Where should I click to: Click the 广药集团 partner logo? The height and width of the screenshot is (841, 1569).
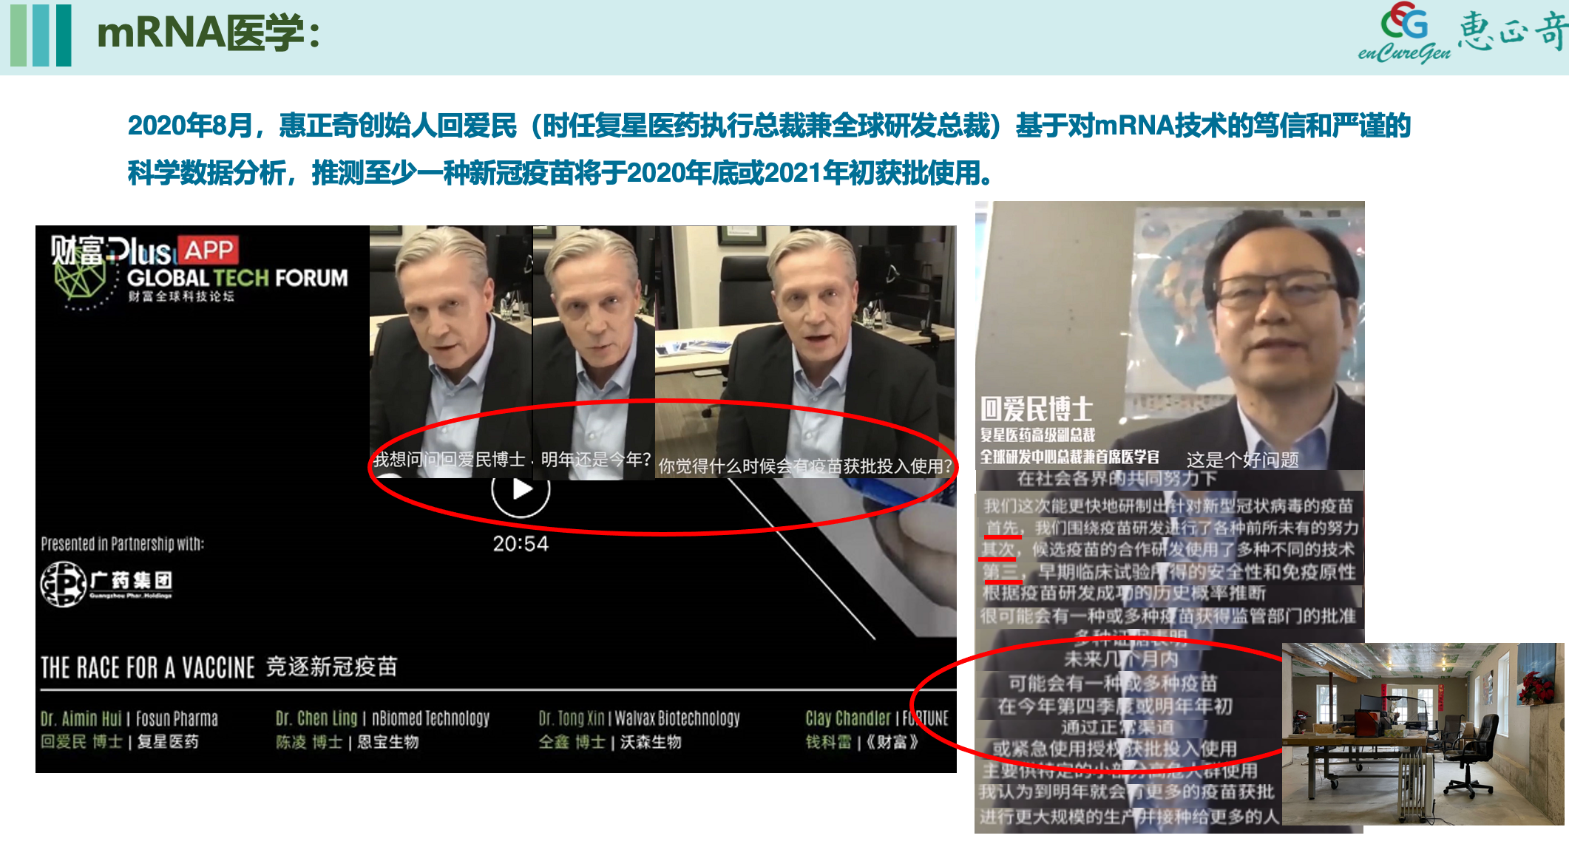(x=106, y=584)
